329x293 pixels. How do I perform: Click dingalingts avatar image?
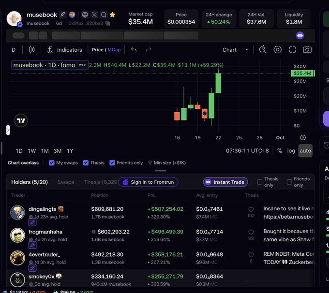point(17,212)
